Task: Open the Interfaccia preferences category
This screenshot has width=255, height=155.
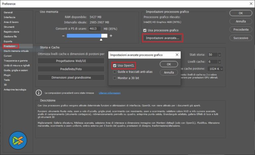Action: point(10,17)
